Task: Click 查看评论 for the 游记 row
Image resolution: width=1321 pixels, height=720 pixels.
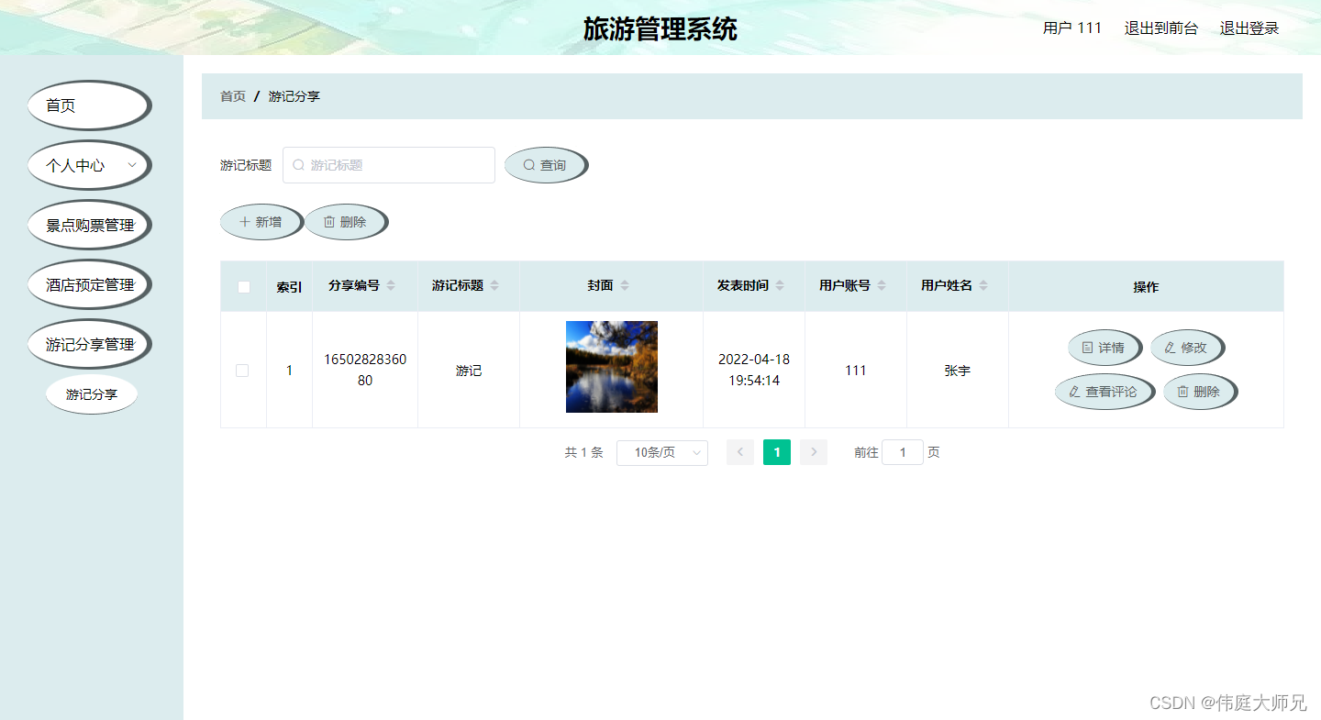Action: coord(1105,392)
